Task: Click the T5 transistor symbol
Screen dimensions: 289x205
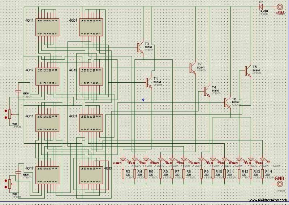Action: [248, 71]
